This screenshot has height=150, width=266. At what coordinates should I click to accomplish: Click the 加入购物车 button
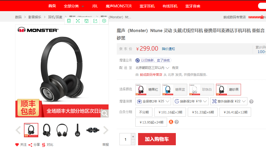point(157,139)
